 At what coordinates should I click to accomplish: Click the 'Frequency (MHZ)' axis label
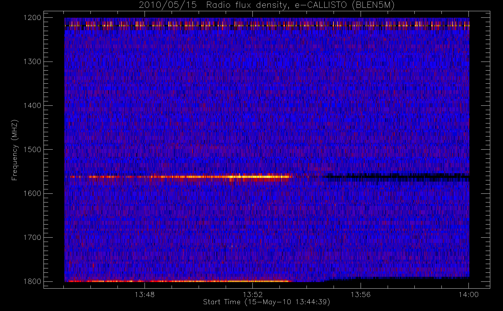point(15,150)
